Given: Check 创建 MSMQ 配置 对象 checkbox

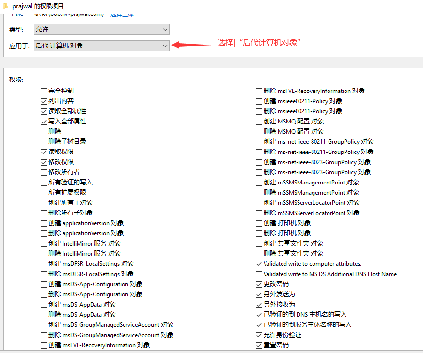Looking at the screenshot, I should click(259, 122).
